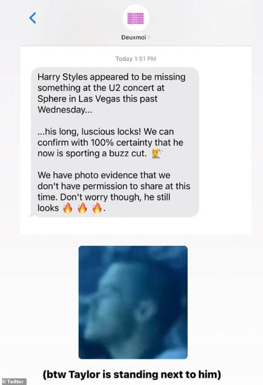Select the Taylor standing next to him caption
Viewport: 263px width, 385px height.
[x=132, y=375]
